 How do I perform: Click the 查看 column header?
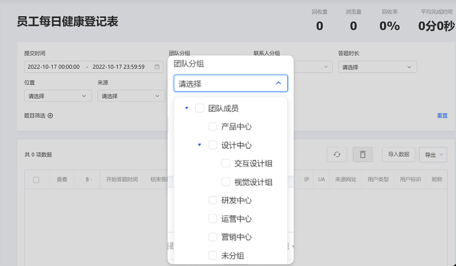(62, 180)
